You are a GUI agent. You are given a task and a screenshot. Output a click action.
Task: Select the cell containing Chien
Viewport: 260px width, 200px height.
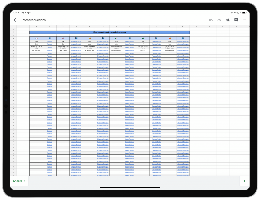36,41
